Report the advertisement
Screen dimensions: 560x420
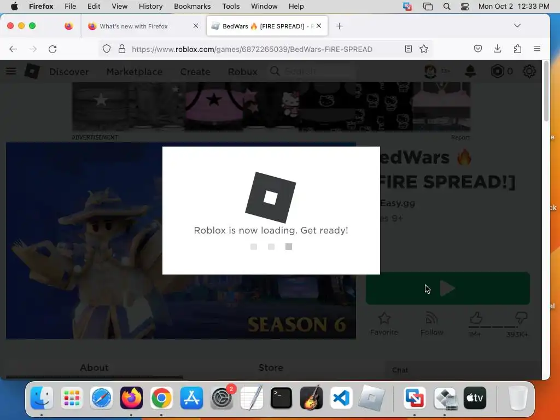460,137
